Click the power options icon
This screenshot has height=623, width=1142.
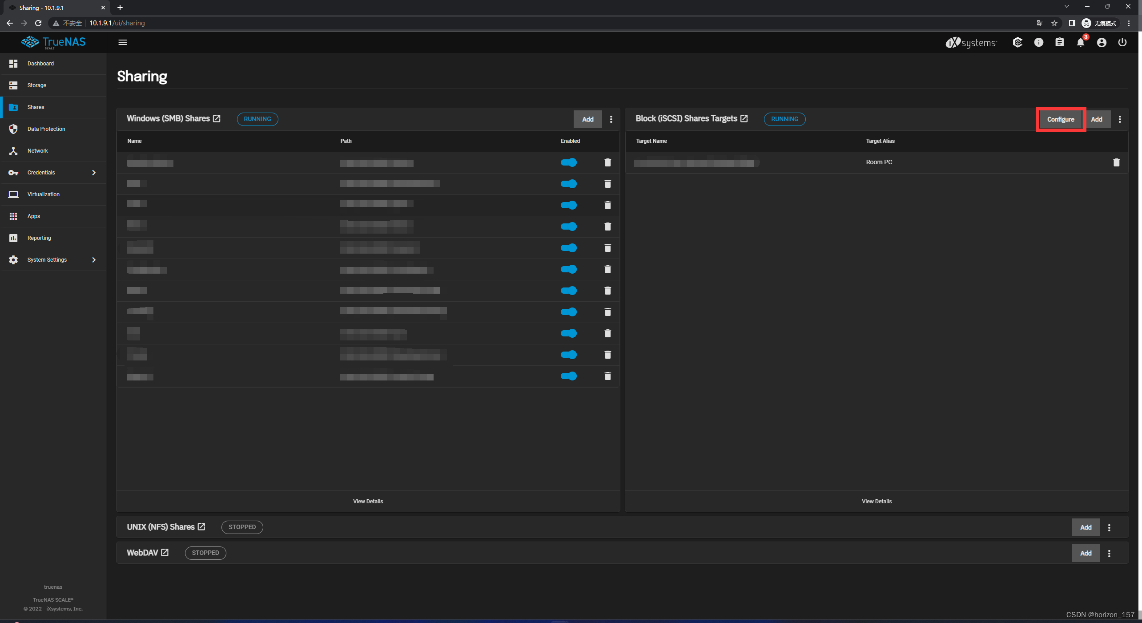(x=1122, y=42)
